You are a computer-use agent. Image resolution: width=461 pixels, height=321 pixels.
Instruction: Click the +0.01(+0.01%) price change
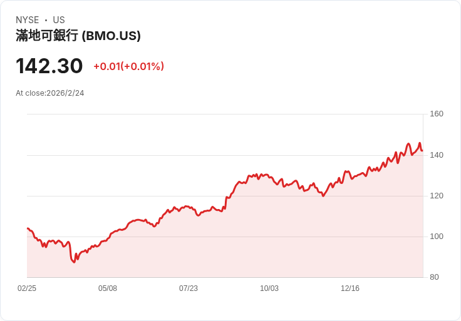pos(128,66)
